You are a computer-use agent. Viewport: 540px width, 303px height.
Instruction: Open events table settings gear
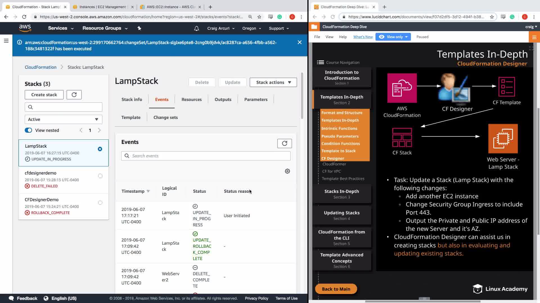point(287,171)
